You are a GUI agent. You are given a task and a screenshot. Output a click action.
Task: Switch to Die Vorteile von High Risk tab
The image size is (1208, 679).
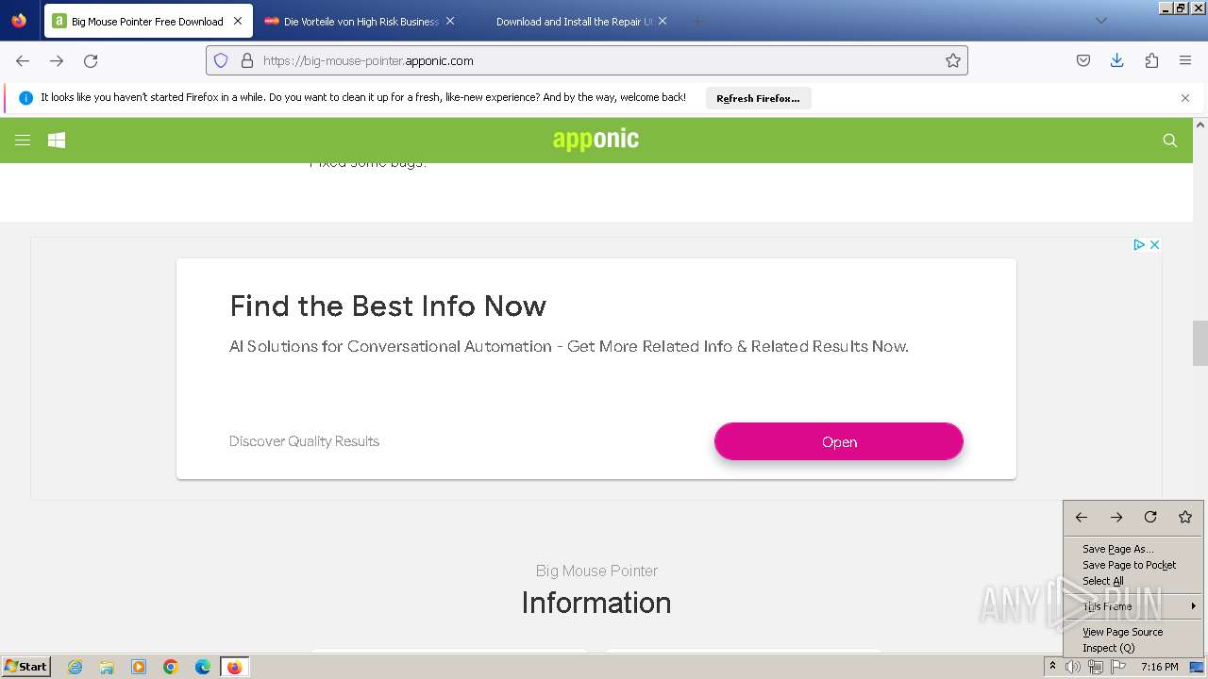point(361,21)
